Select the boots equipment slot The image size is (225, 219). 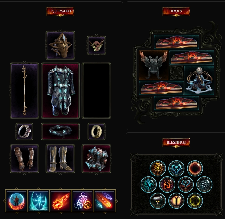click(x=60, y=159)
